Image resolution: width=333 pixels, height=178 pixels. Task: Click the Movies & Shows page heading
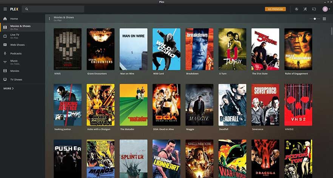64,17
